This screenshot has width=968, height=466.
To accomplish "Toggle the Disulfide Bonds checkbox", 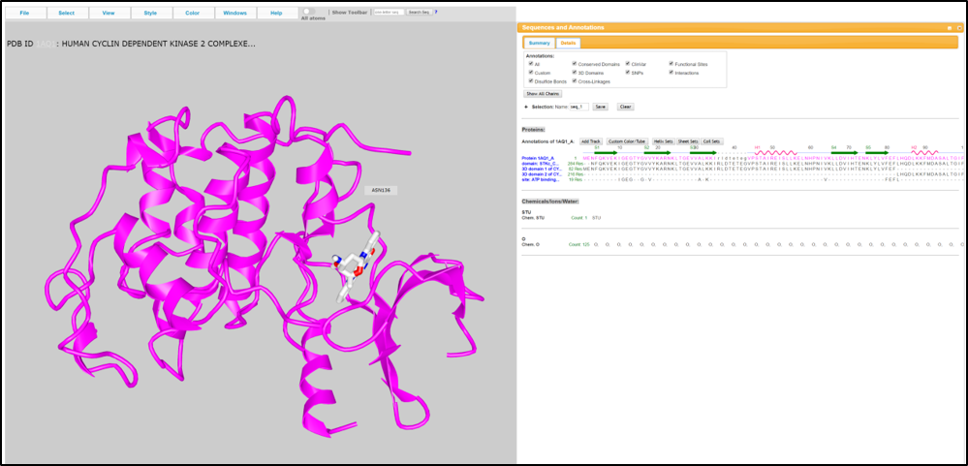I will click(x=530, y=81).
